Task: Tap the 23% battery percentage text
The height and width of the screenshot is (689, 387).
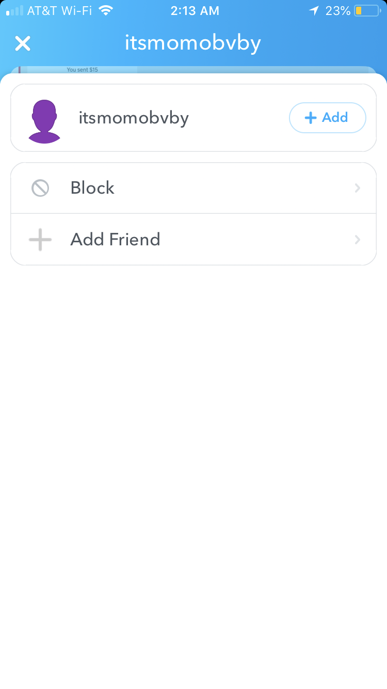Action: point(338,10)
